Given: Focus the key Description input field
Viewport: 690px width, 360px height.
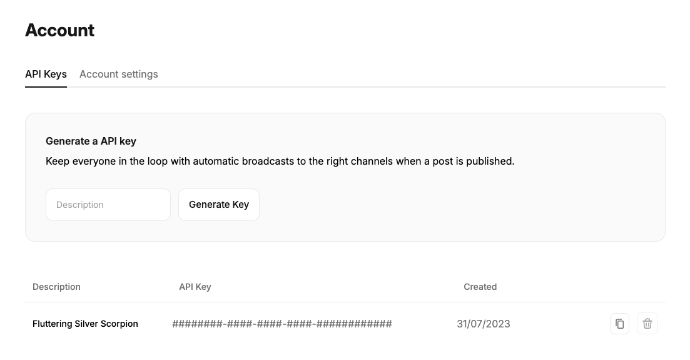Looking at the screenshot, I should pyautogui.click(x=108, y=205).
